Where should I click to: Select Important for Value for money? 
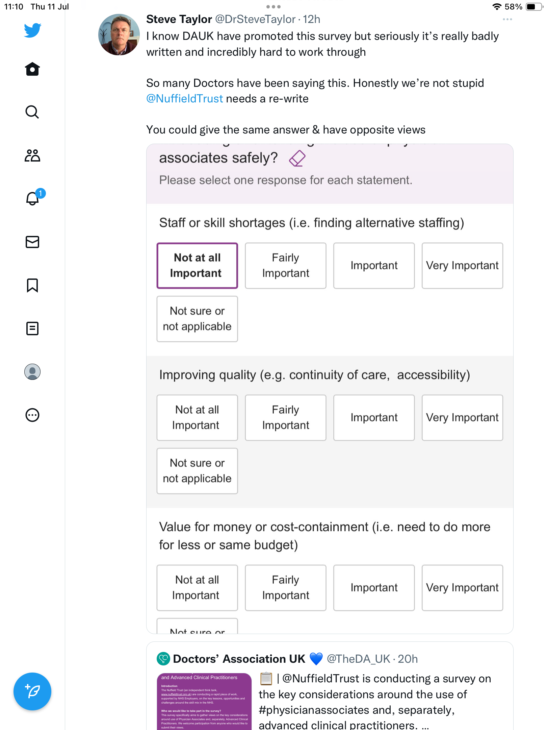coord(374,588)
